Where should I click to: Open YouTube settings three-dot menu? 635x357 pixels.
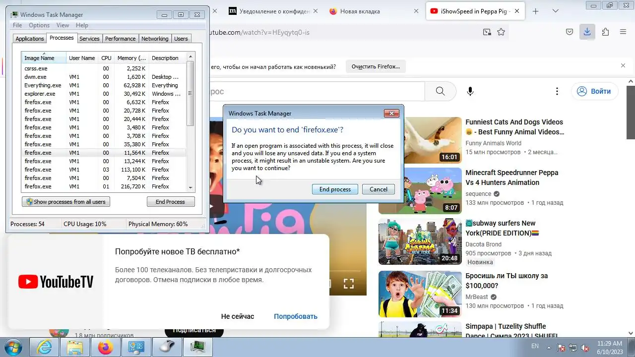click(557, 91)
